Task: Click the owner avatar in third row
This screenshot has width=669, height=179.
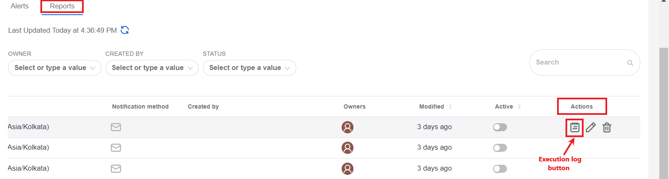Action: click(348, 169)
